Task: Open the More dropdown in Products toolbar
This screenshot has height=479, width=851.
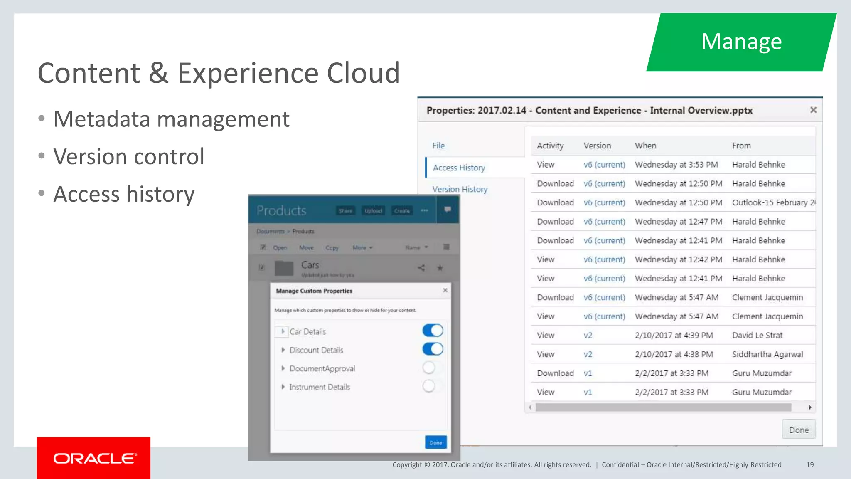Action: [362, 248]
